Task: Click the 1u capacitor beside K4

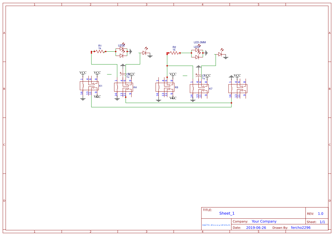Action: (x=123, y=75)
